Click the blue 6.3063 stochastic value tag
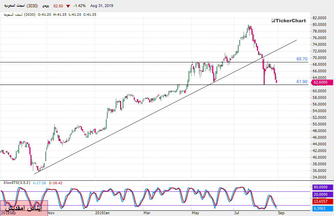This screenshot has height=216, width=334. (321, 208)
